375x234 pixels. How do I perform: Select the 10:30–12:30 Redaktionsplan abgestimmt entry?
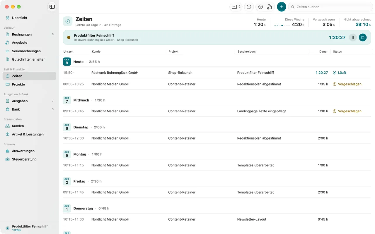217,138
